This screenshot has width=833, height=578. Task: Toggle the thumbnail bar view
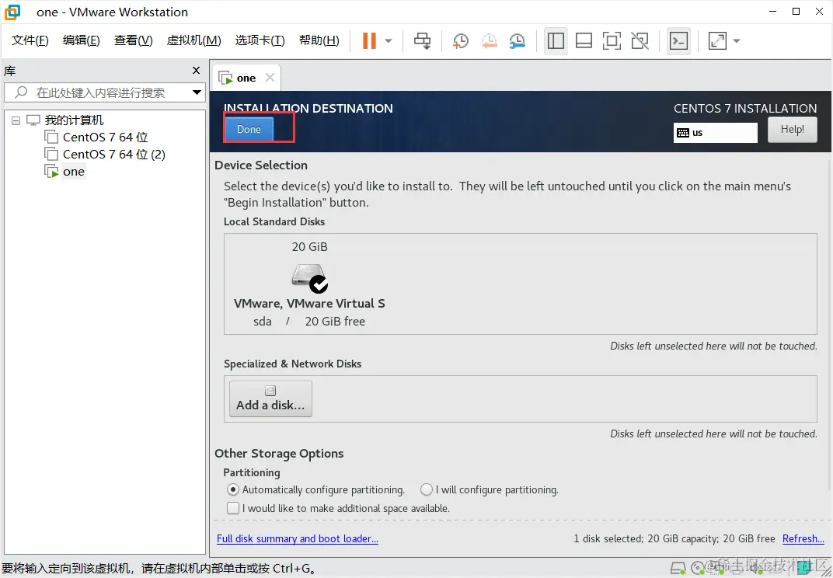(x=584, y=41)
